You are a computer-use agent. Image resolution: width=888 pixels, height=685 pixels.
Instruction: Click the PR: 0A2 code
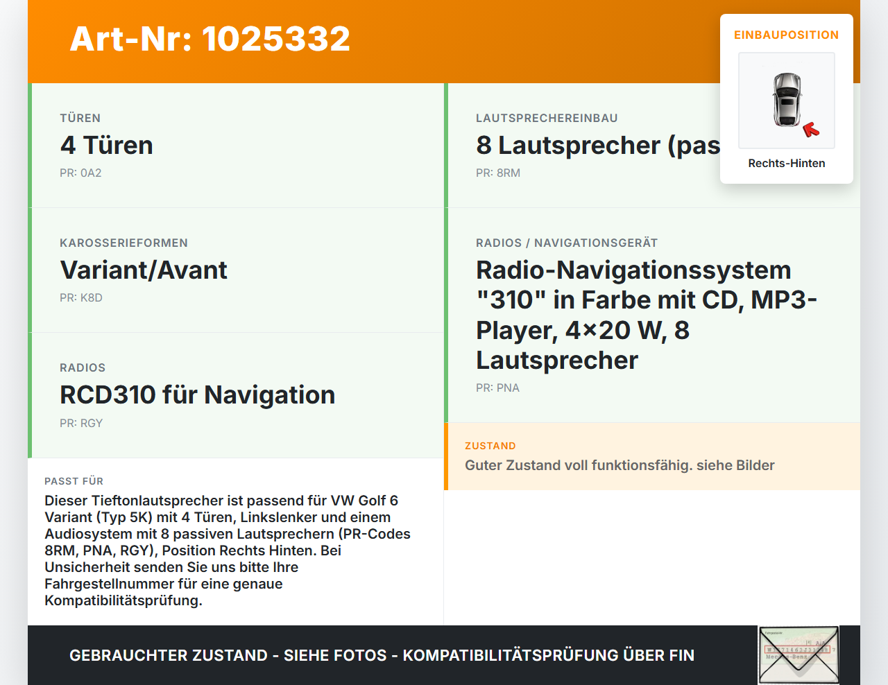coord(80,173)
